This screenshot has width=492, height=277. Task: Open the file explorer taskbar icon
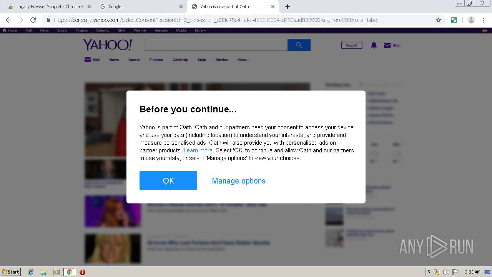click(x=43, y=272)
